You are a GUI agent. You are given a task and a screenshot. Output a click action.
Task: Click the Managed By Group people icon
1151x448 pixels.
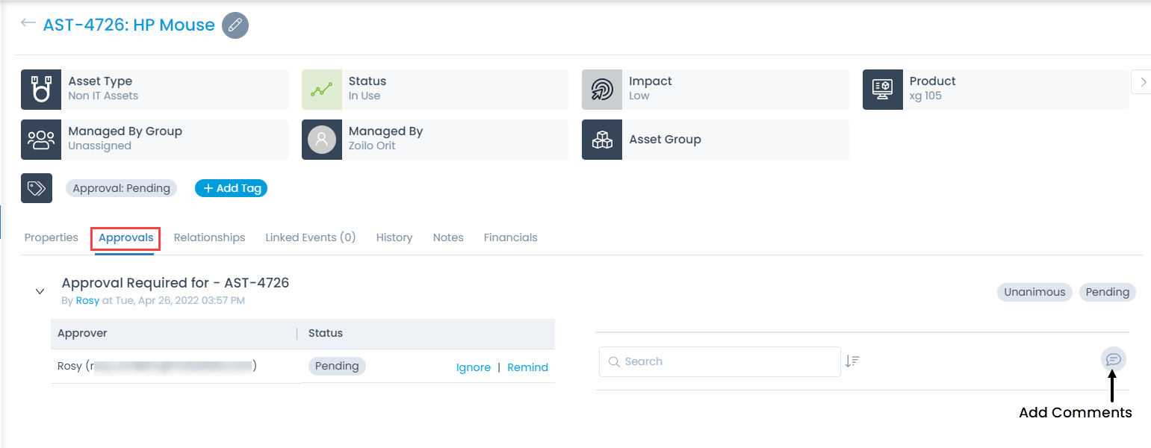click(40, 140)
